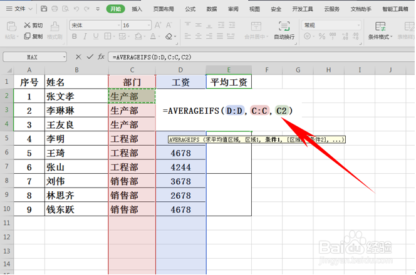416x275 pixels.
Task: Click the cell borders icon
Action: click(x=108, y=36)
